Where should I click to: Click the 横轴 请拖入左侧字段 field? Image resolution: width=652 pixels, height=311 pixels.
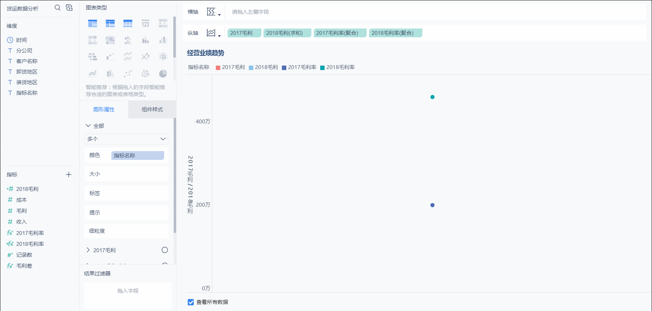click(x=435, y=12)
